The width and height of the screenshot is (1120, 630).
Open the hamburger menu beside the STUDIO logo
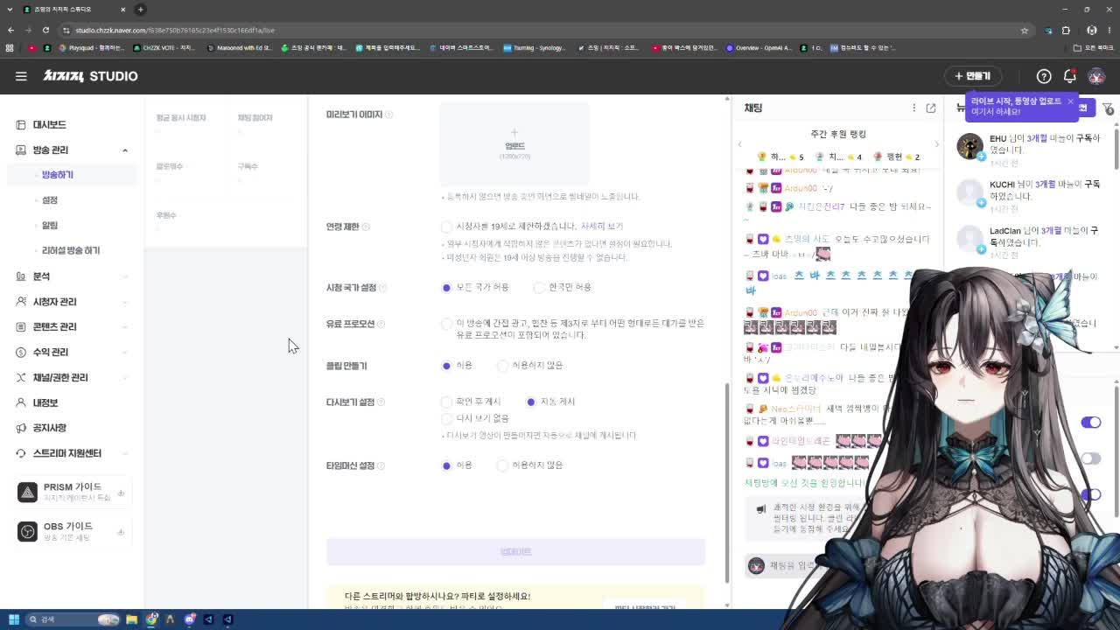pyautogui.click(x=21, y=76)
